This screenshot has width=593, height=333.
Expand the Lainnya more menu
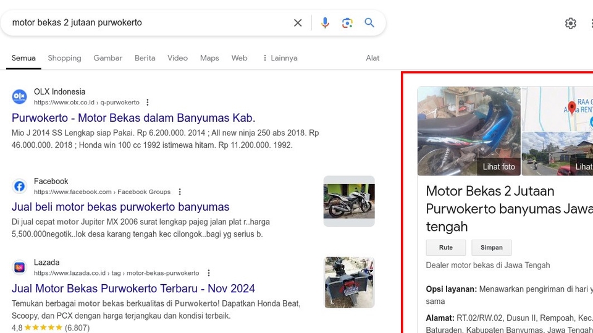tap(280, 58)
